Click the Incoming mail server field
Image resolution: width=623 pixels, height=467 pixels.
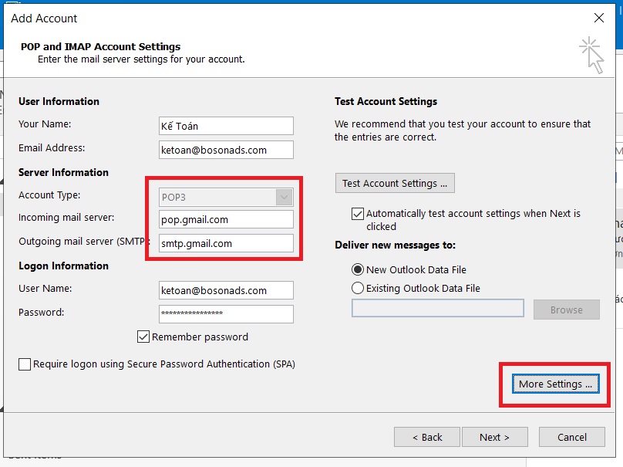click(226, 219)
